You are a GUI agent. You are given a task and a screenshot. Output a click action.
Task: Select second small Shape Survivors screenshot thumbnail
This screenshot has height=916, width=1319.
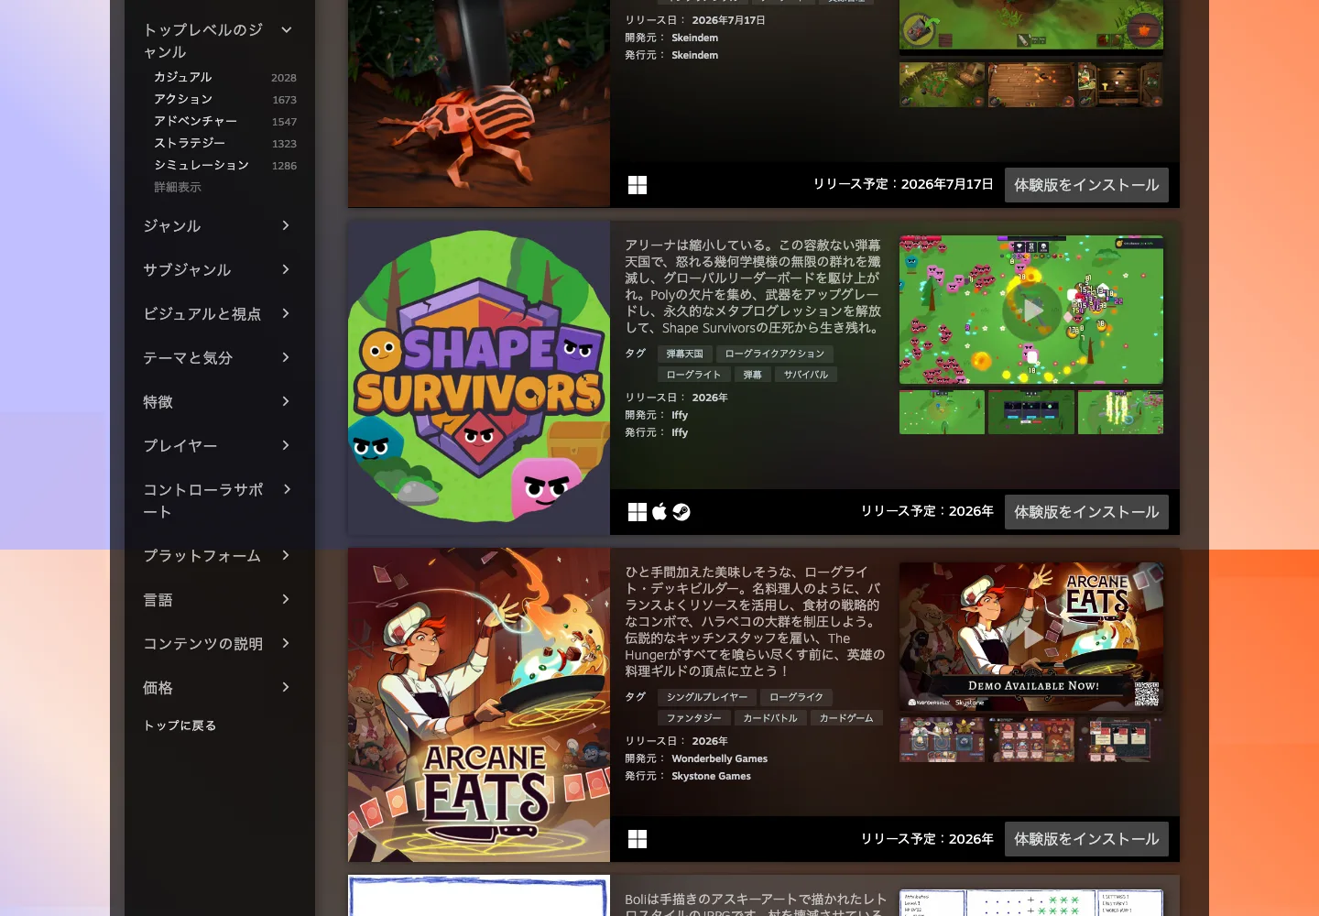click(1031, 412)
